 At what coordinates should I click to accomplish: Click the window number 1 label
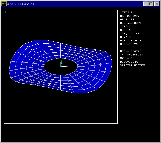coord(6,12)
